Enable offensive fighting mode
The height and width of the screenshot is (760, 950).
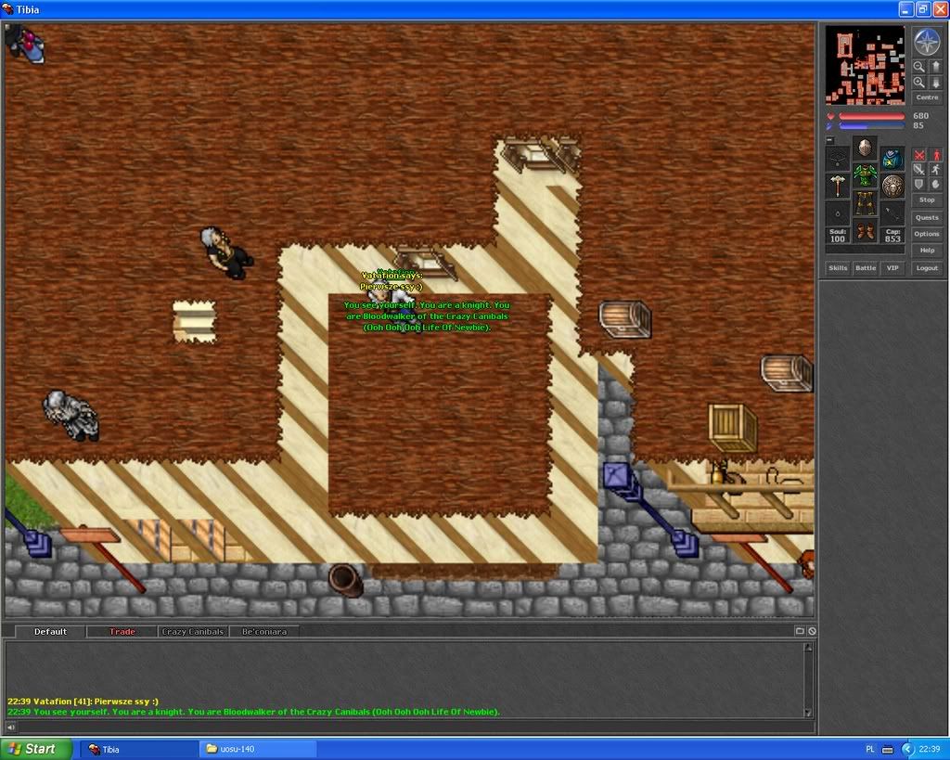tap(919, 155)
